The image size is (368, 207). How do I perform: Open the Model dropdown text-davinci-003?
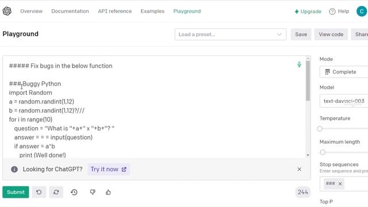click(344, 101)
